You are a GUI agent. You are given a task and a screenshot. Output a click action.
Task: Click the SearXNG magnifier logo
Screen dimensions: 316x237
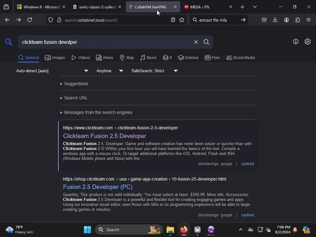tap(9, 42)
